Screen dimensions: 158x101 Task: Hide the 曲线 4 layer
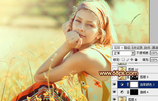pos(114,92)
